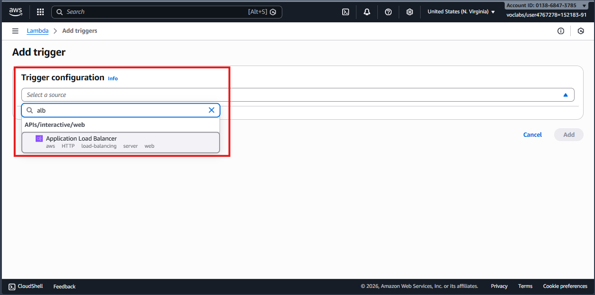Toggle the side navigation hamburger menu
Image resolution: width=595 pixels, height=295 pixels.
click(x=15, y=31)
